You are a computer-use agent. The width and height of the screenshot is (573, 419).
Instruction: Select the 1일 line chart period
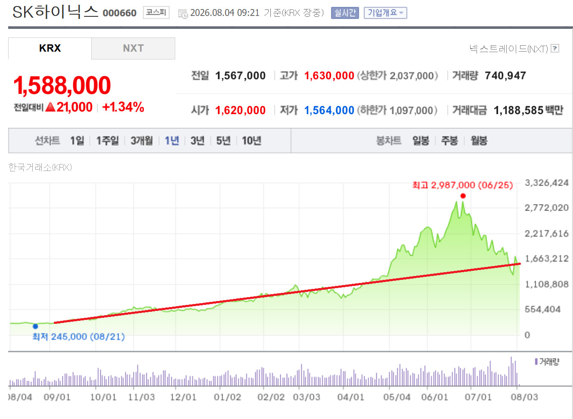(77, 141)
